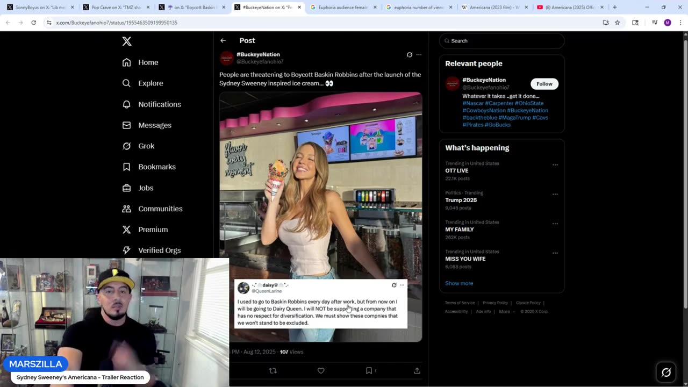The width and height of the screenshot is (688, 387).
Task: Click the 107 Views count
Action: (x=291, y=352)
